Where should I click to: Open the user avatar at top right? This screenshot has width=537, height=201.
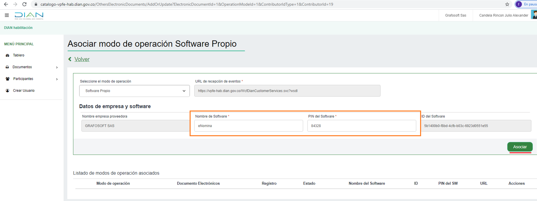[x=534, y=15]
